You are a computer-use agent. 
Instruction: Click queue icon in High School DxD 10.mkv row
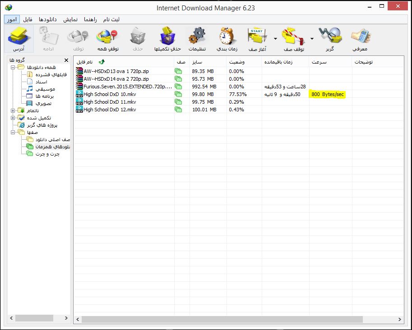click(x=178, y=94)
